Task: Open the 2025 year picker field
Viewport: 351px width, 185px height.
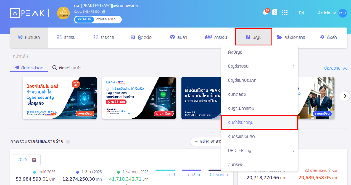Action: tap(27, 160)
